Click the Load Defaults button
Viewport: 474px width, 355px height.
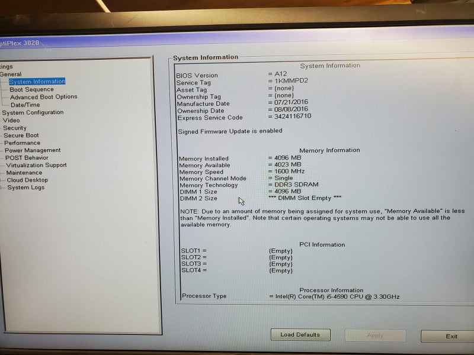point(300,335)
